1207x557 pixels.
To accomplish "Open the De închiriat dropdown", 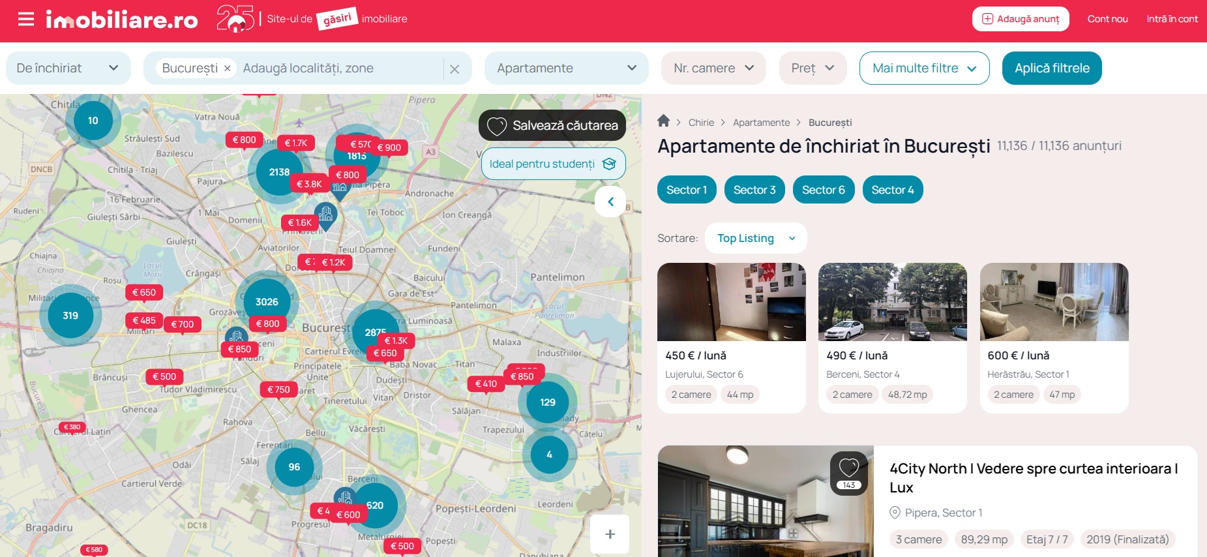I will 68,68.
